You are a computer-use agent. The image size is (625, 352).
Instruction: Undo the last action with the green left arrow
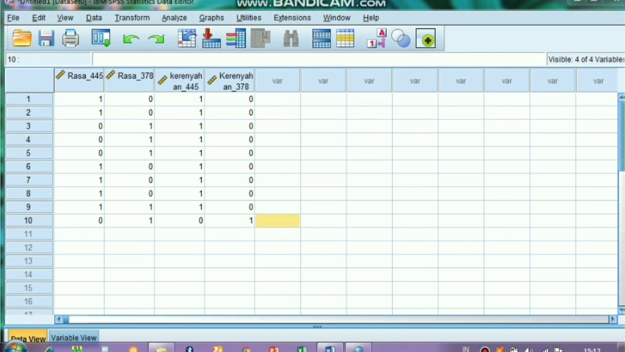[x=130, y=39]
